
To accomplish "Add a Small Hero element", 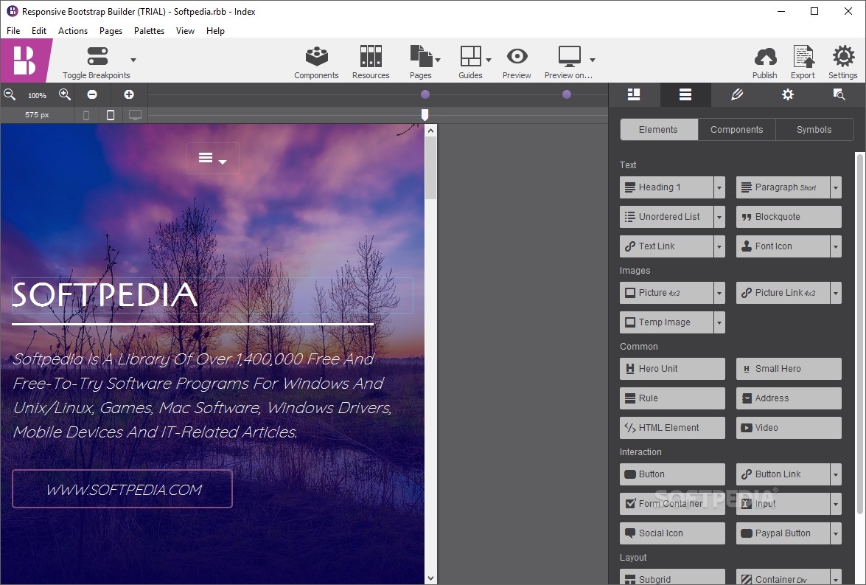I will (x=789, y=369).
